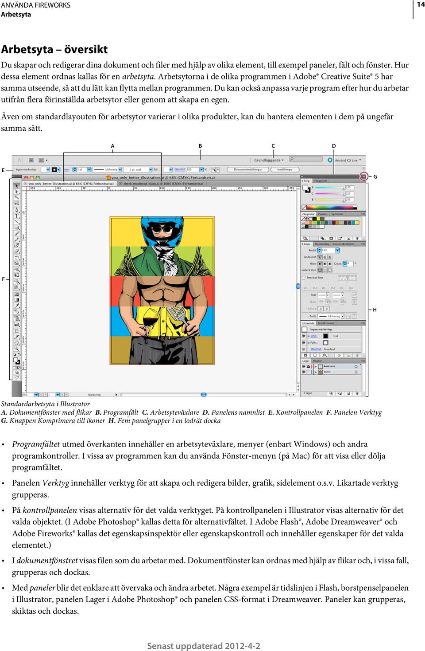Click the search field in program bar
The height and width of the screenshot is (651, 425).
click(x=305, y=159)
